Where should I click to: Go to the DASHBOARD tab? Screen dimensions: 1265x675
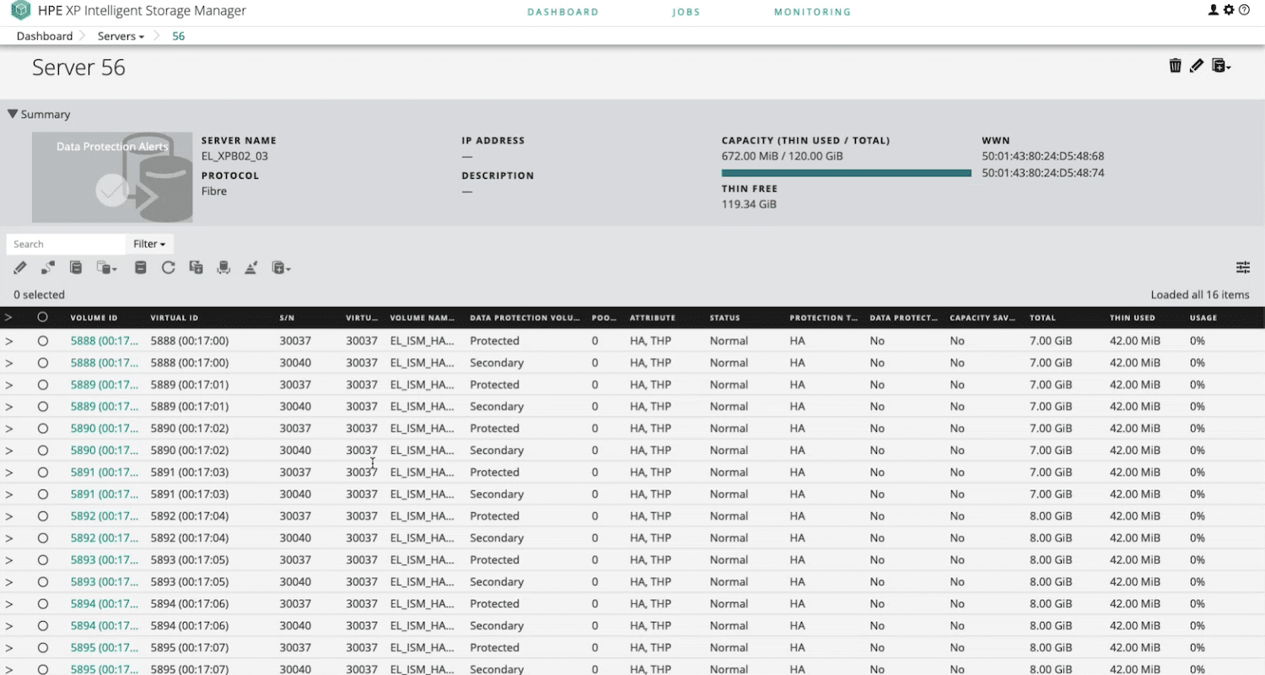pos(563,12)
